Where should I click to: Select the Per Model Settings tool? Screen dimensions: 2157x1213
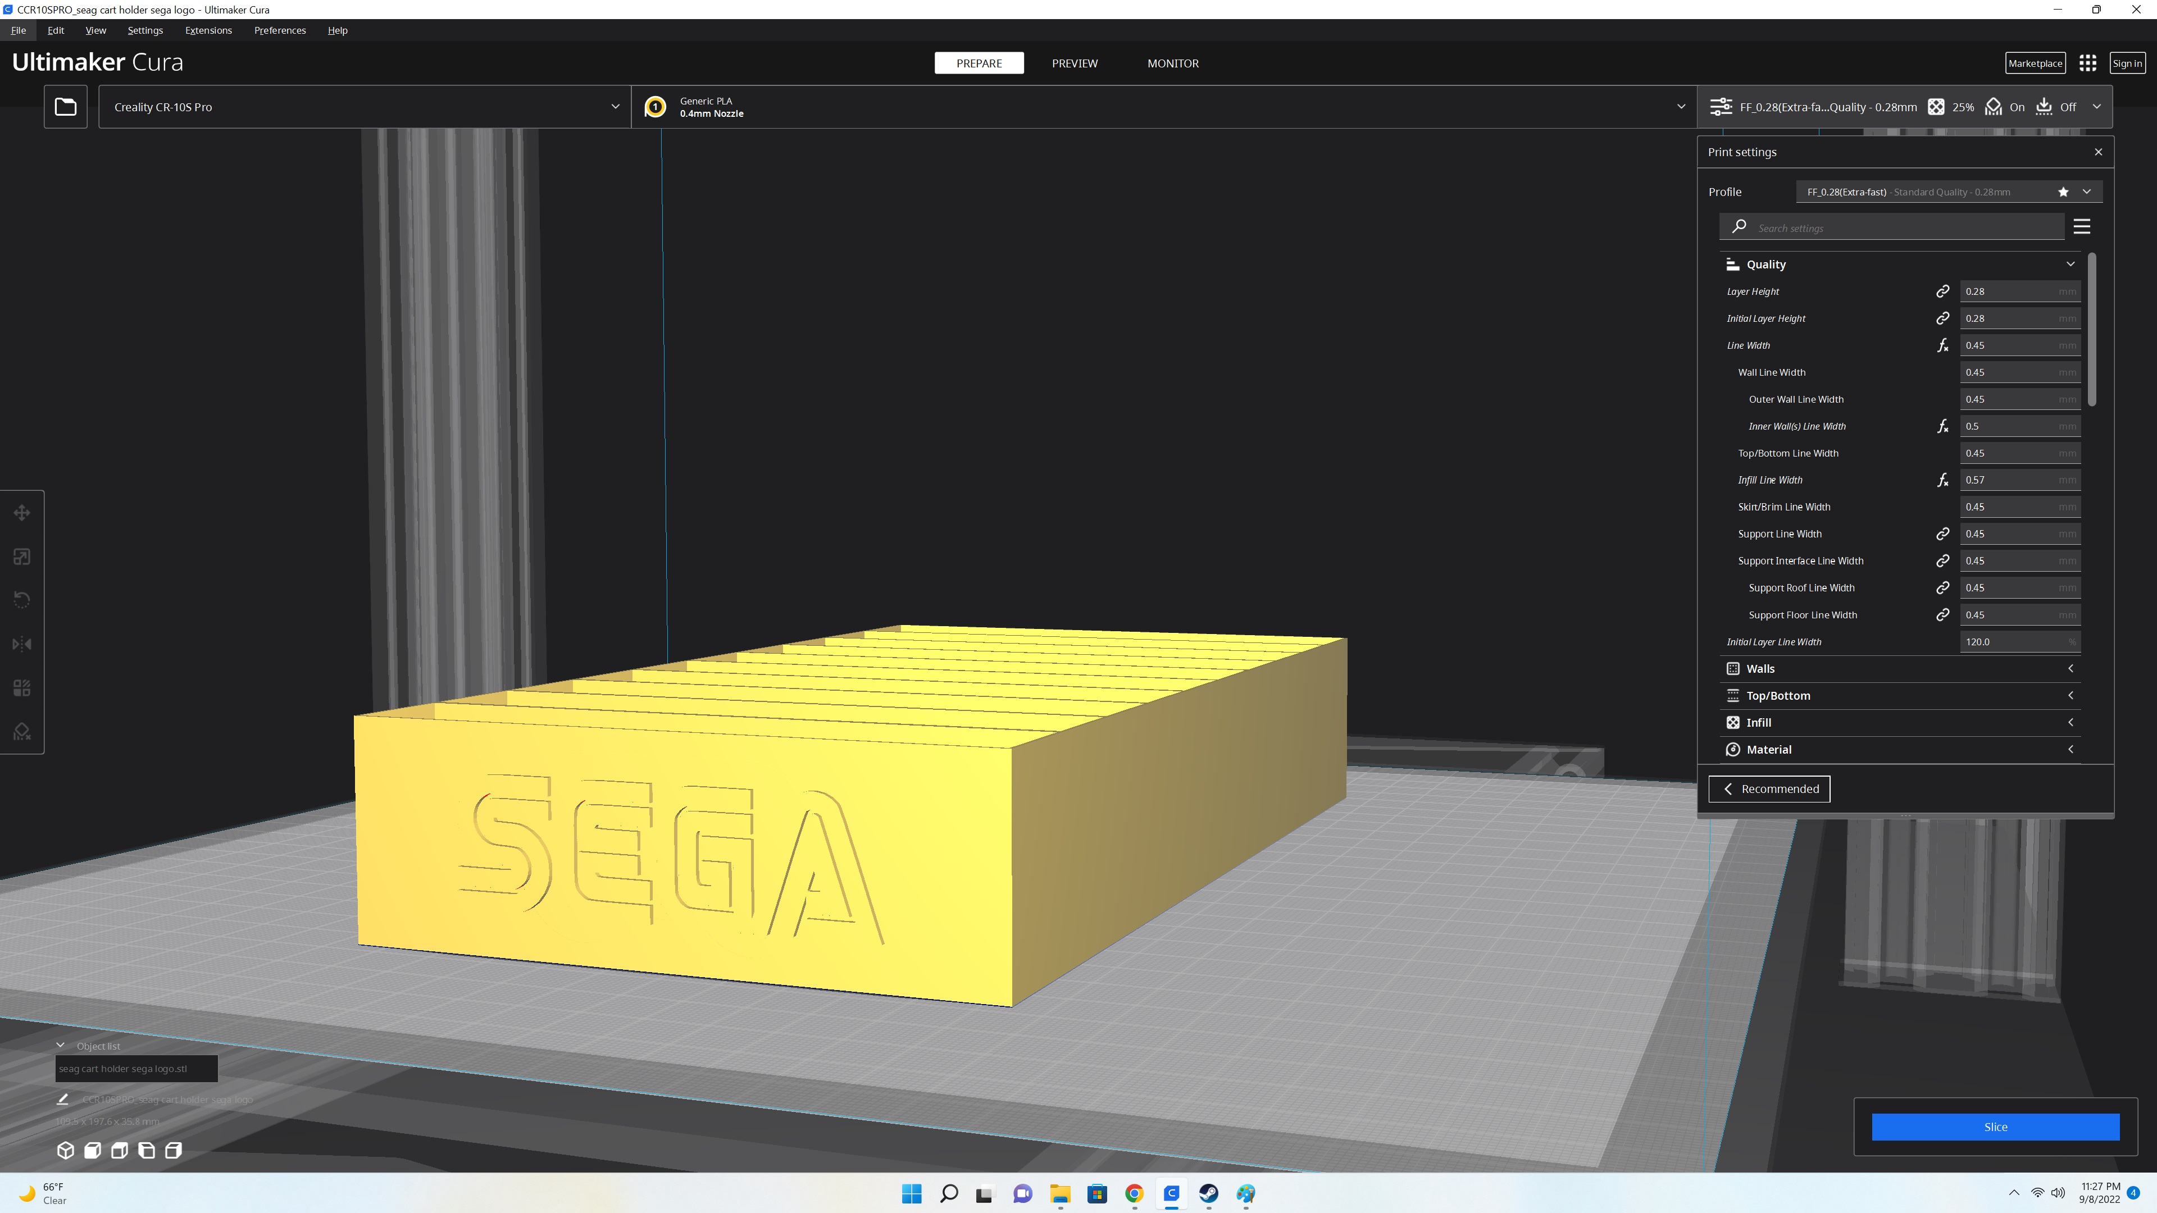click(22, 688)
